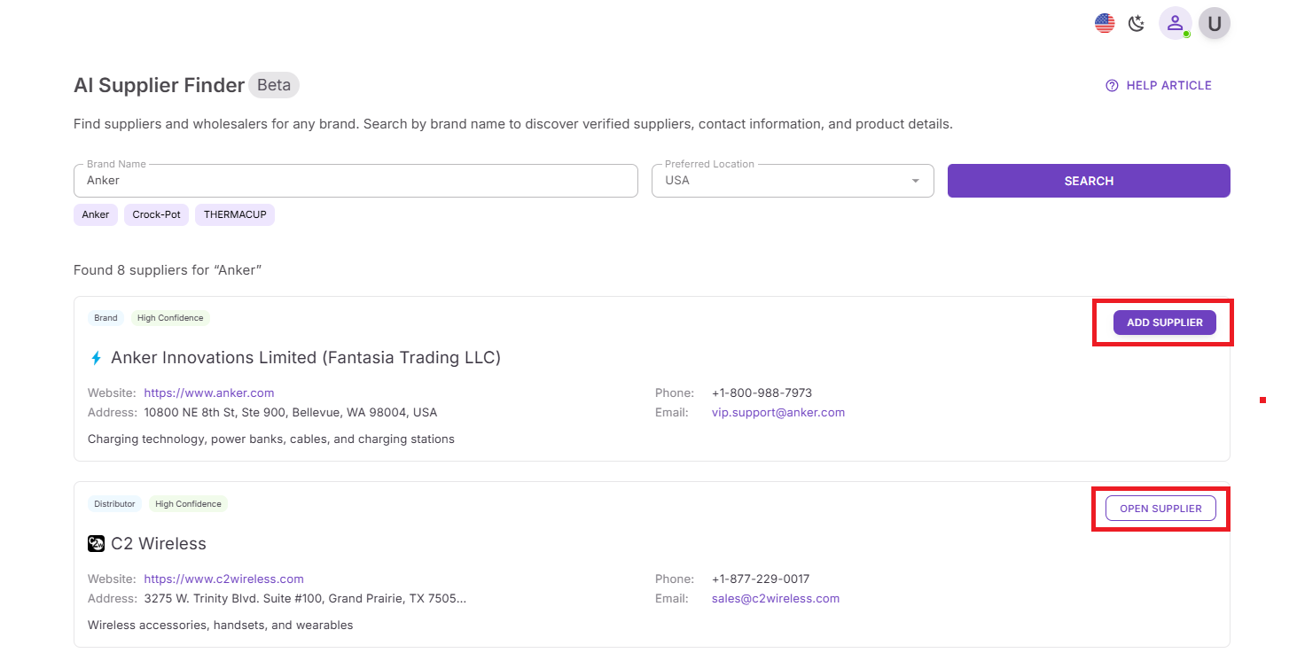This screenshot has height=653, width=1297.
Task: Open the US flag language selector
Action: pyautogui.click(x=1105, y=24)
